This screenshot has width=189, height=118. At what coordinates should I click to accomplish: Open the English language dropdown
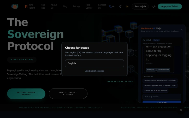point(95,63)
